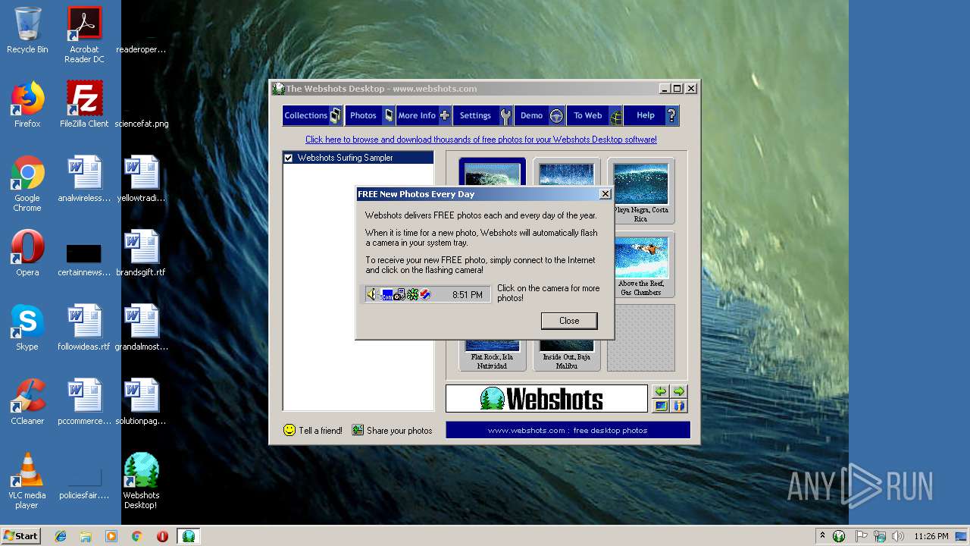This screenshot has width=970, height=546.
Task: Launch Internet Explorer from the taskbar
Action: point(61,536)
